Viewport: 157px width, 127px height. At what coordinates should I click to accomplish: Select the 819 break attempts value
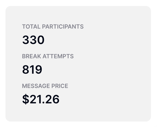point(32,70)
